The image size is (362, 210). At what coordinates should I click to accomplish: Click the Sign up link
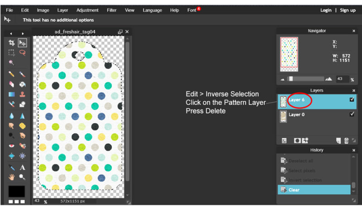pos(348,10)
